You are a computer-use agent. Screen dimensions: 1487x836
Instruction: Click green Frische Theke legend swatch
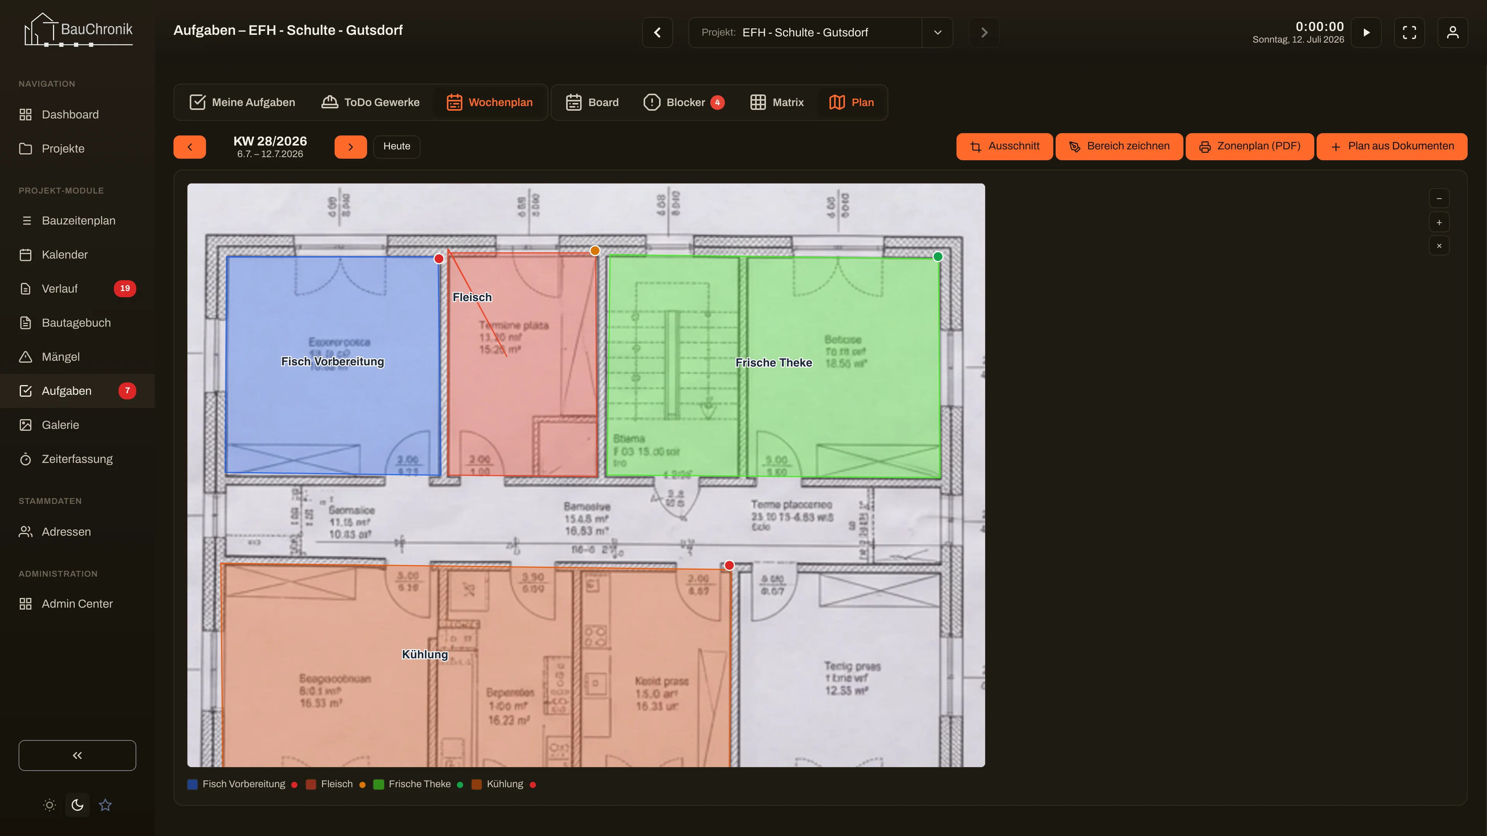pyautogui.click(x=379, y=784)
